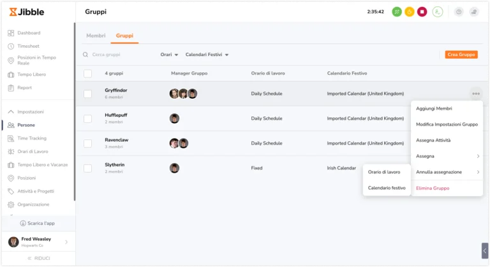Click Hufflepuff manager avatar
The image size is (490, 267).
[174, 119]
